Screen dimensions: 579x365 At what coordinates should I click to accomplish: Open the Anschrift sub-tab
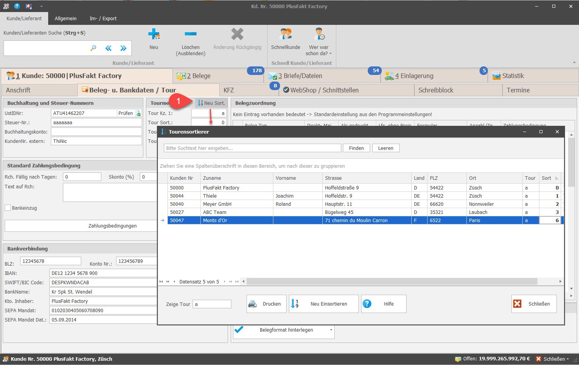(x=39, y=90)
